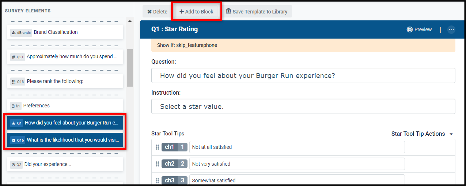Image resolution: width=466 pixels, height=186 pixels.
Task: Click the Q2 radio-type icon in sidebar
Action: [x=14, y=165]
